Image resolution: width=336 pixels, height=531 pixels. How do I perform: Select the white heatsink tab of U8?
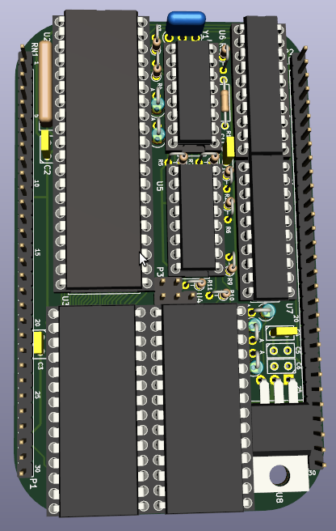click(281, 474)
